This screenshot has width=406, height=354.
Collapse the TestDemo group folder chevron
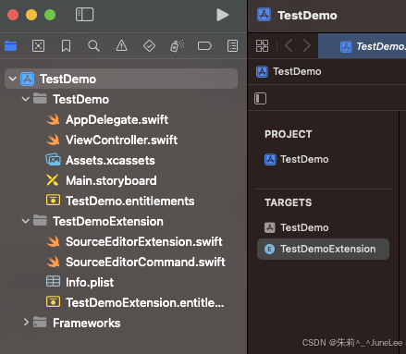pos(26,99)
